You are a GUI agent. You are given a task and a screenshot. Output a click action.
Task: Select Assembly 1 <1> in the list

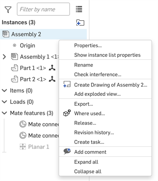click(x=39, y=57)
